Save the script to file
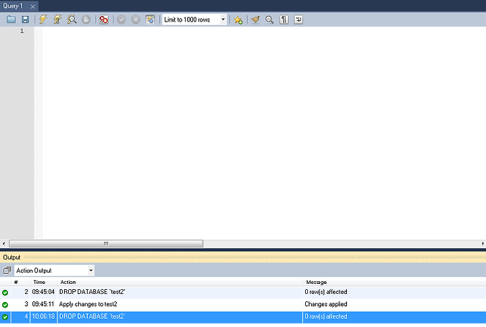Screen dimensions: 486x327 26,20
